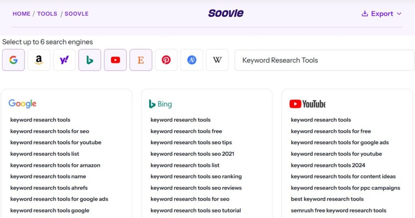Select 'keyword research tools for free'

[331, 131]
